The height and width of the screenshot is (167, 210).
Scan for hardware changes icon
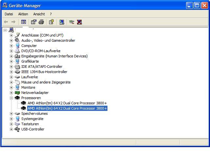click(x=62, y=22)
